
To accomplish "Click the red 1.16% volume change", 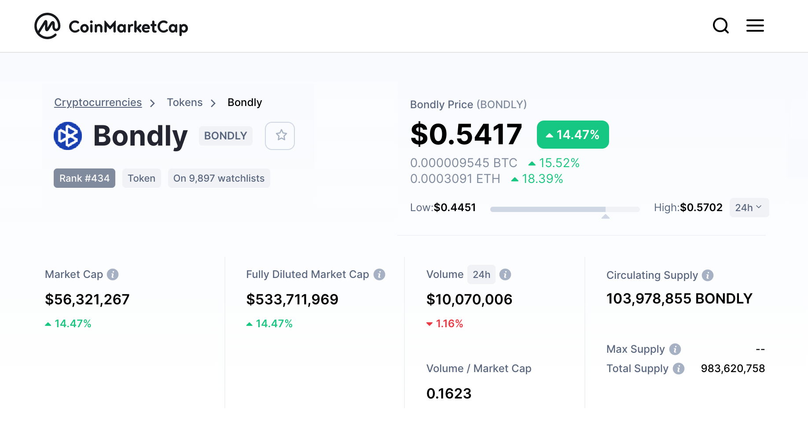I will point(445,324).
